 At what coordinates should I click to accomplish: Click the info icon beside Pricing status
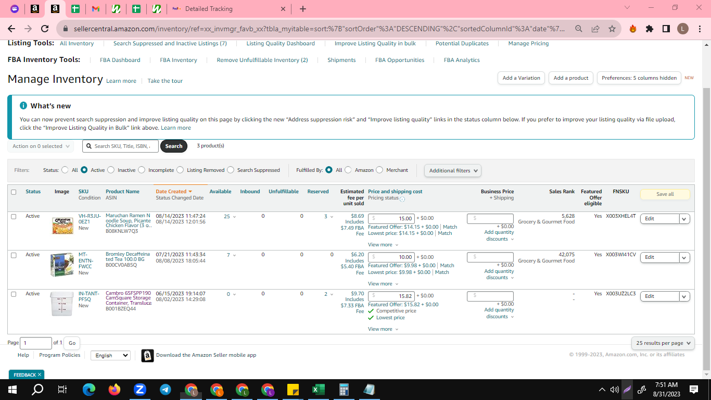click(402, 198)
